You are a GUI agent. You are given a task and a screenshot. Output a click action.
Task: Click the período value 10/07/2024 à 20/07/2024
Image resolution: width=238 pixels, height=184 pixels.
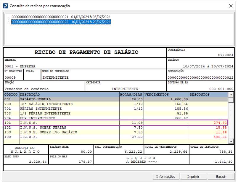coord(208,66)
